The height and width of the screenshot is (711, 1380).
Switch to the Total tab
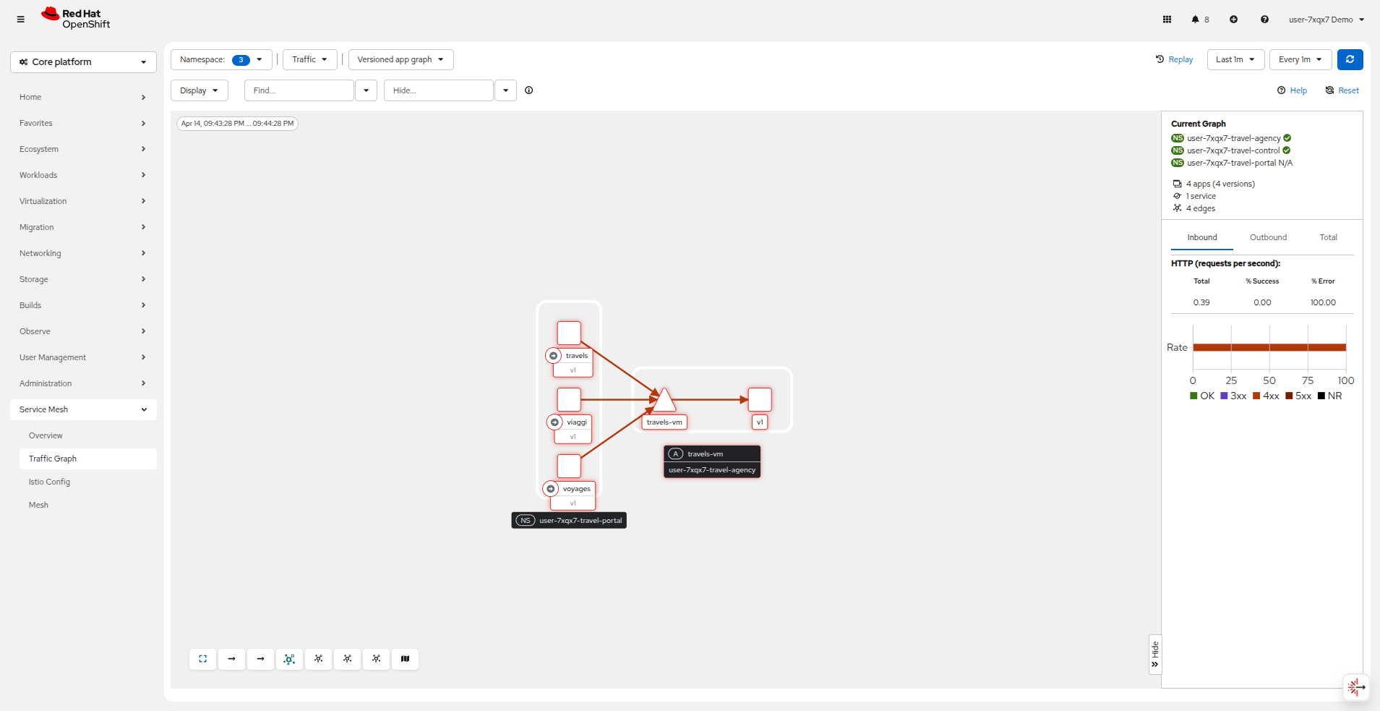[1328, 237]
